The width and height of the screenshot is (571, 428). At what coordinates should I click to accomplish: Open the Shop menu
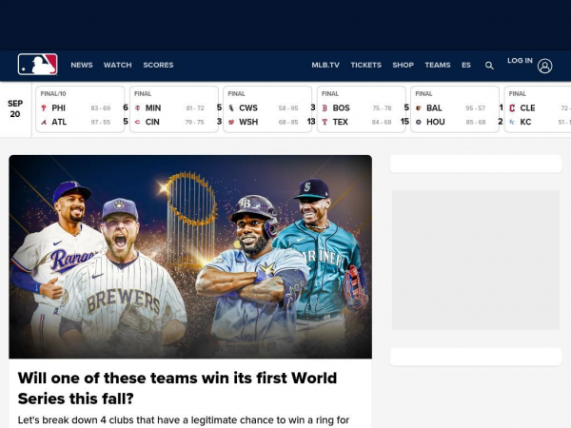pyautogui.click(x=403, y=65)
